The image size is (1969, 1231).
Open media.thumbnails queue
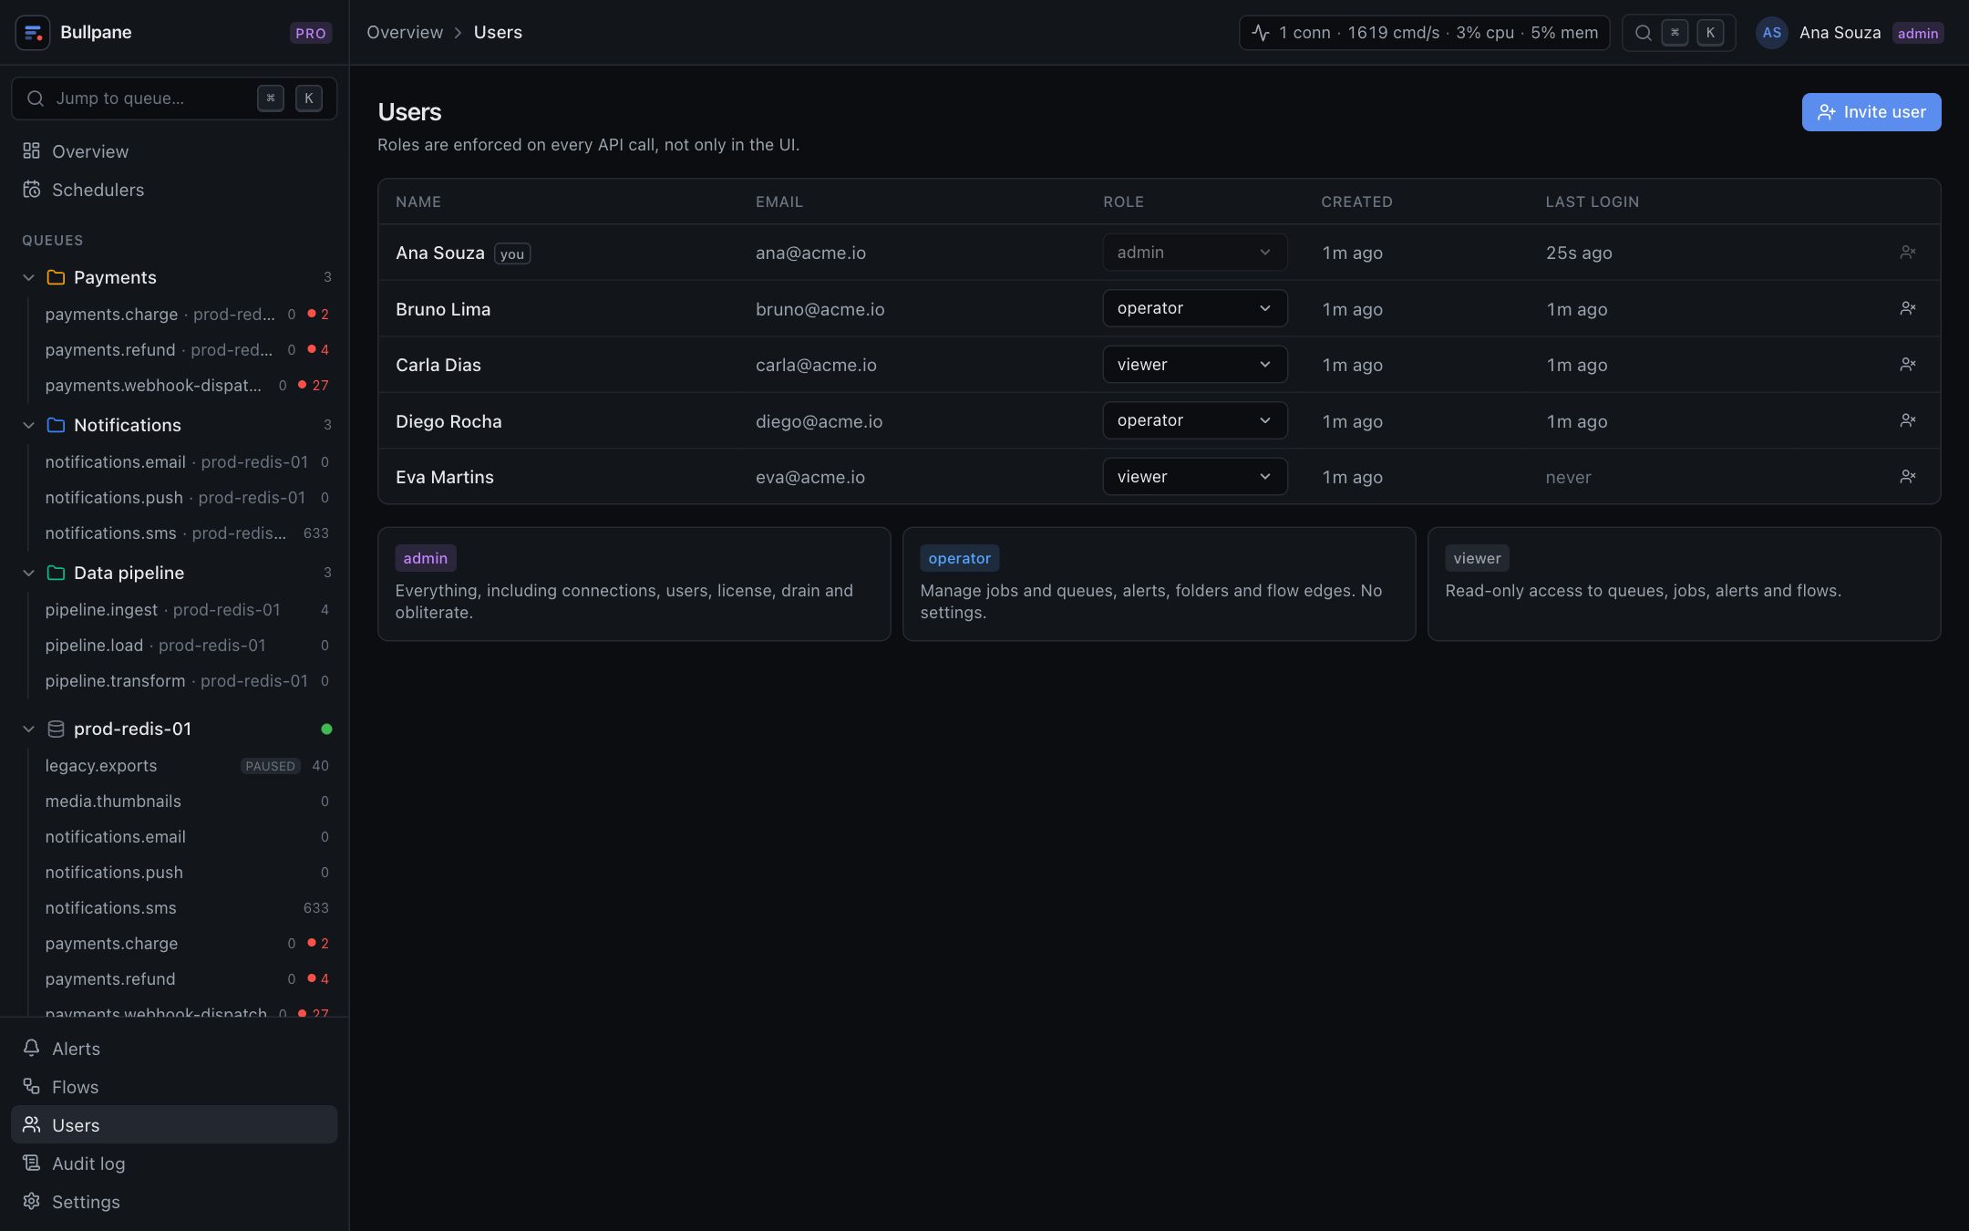pyautogui.click(x=185, y=801)
